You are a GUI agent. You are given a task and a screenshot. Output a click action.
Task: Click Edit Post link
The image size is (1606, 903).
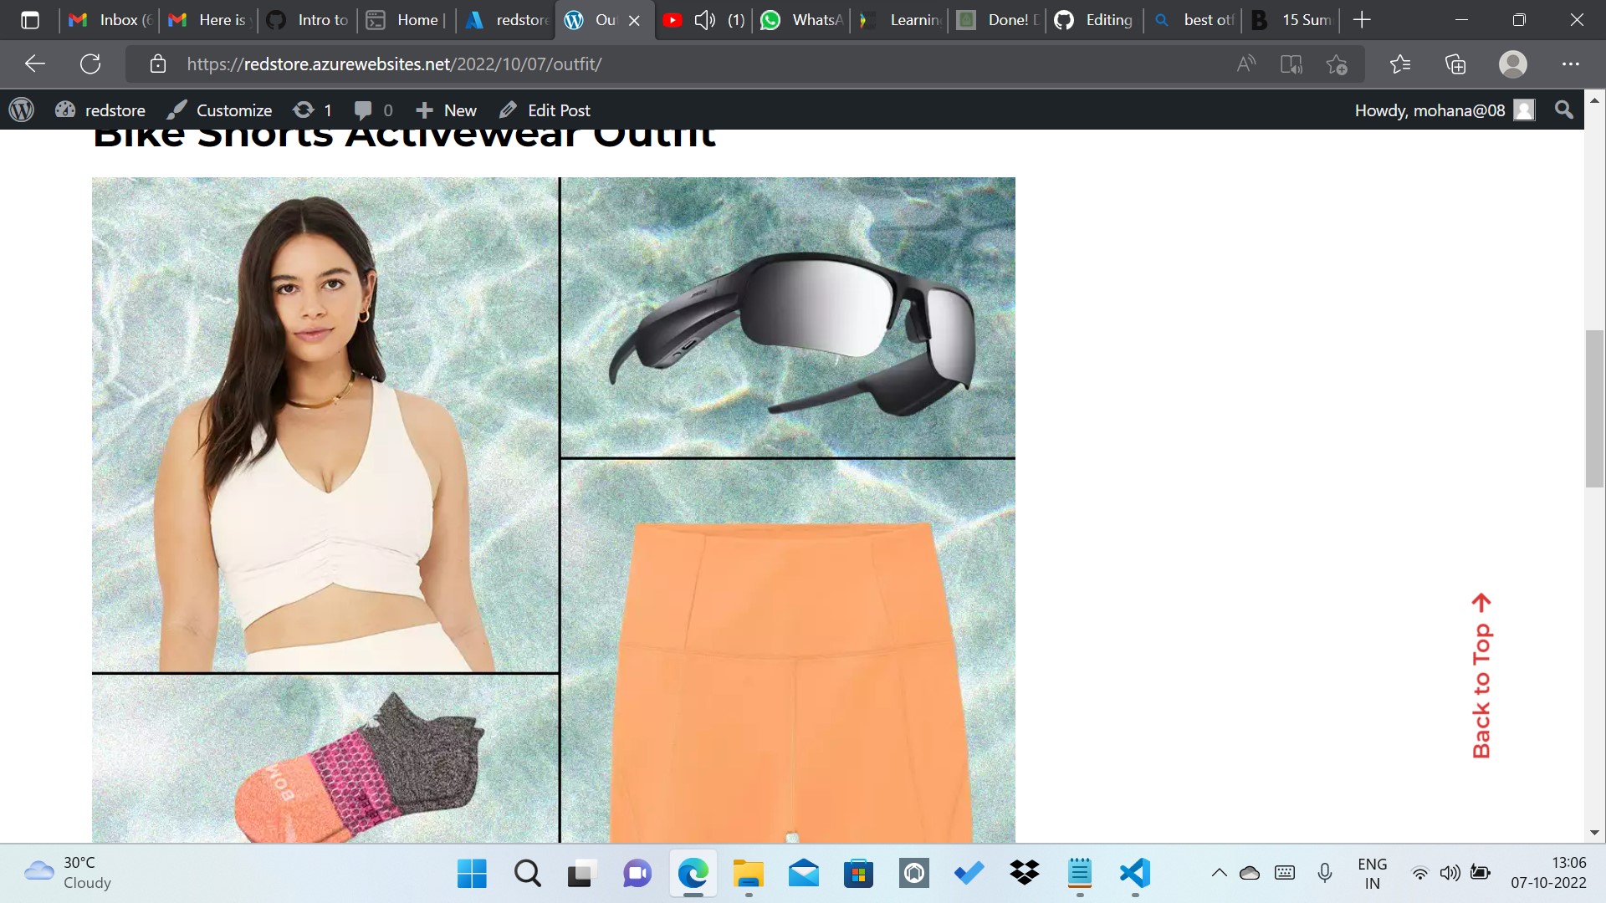[x=545, y=110]
